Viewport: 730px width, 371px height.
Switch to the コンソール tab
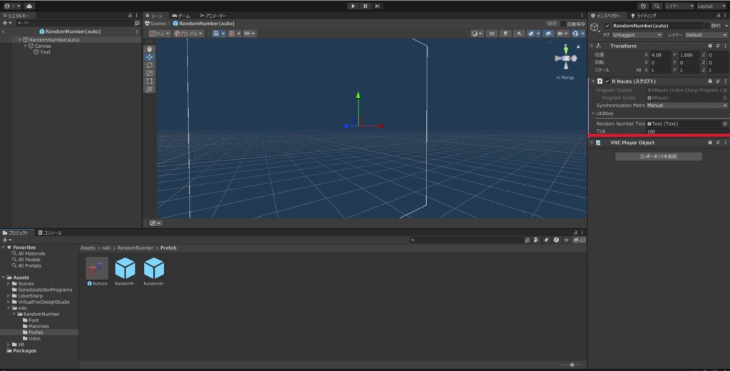click(x=50, y=233)
